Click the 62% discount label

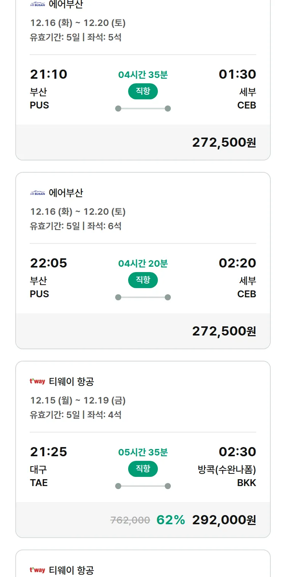point(170,520)
